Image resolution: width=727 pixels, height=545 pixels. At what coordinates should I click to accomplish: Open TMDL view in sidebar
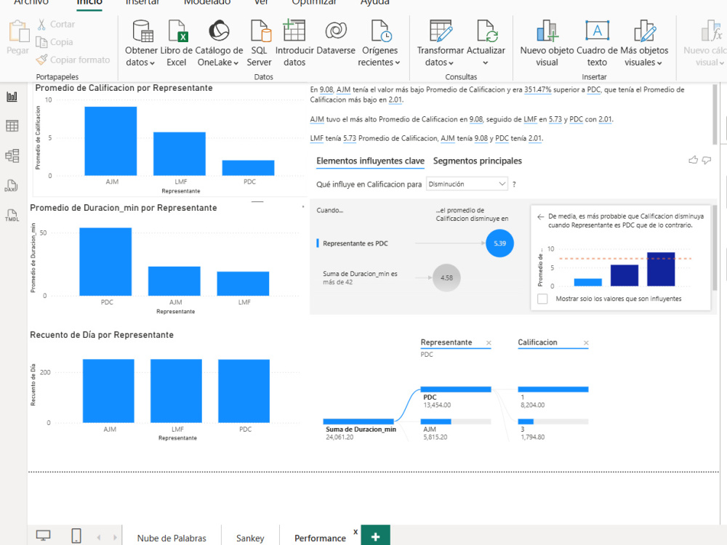pos(12,215)
